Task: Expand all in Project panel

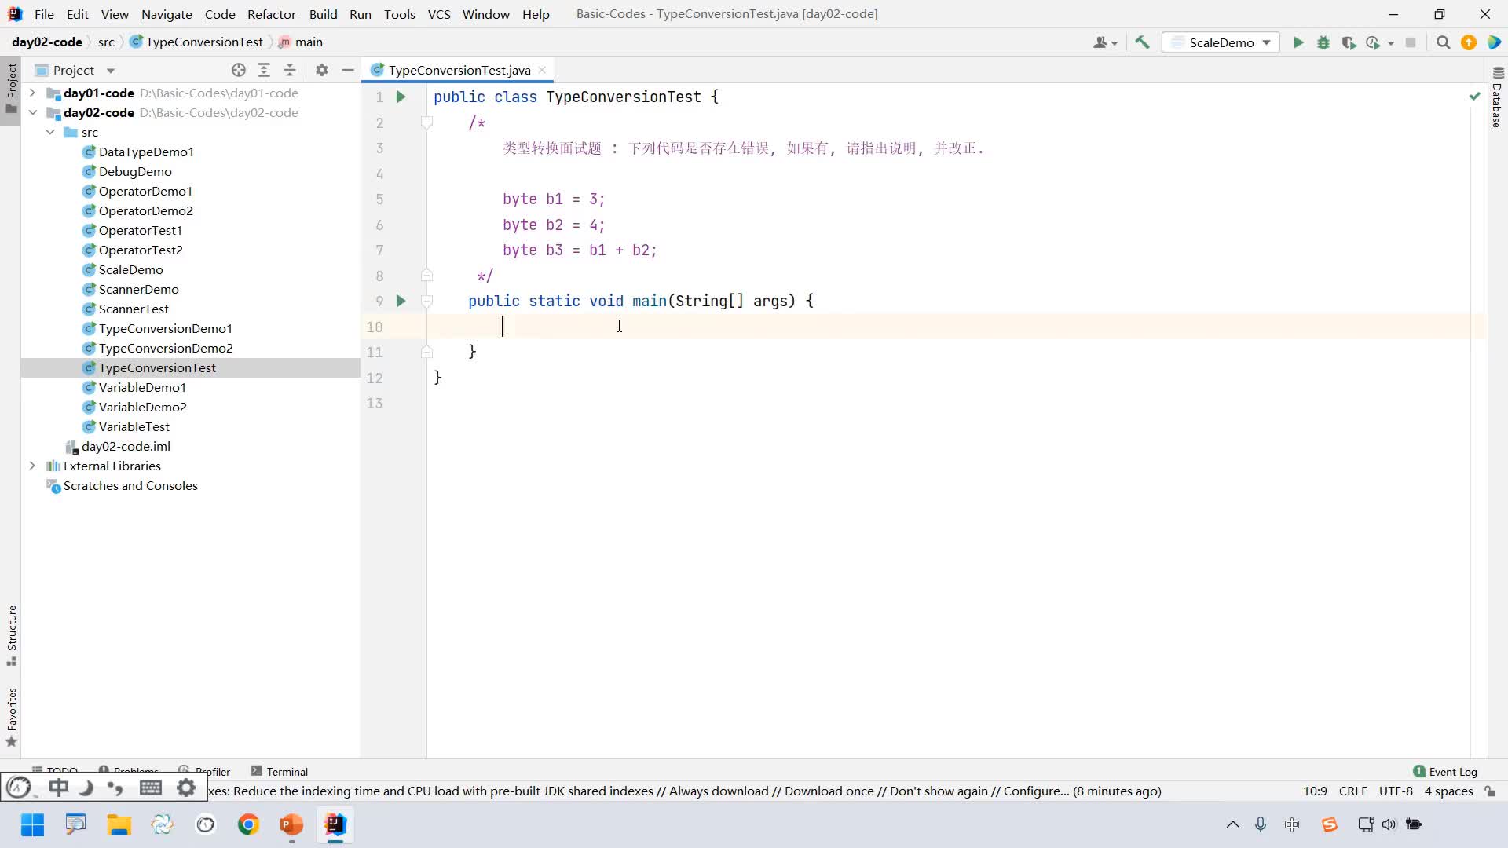Action: point(264,70)
